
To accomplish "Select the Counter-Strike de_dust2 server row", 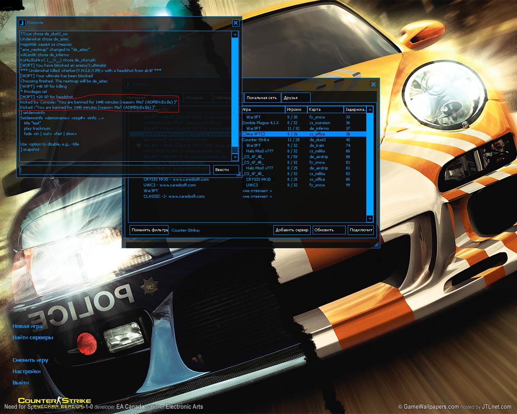I will point(303,140).
